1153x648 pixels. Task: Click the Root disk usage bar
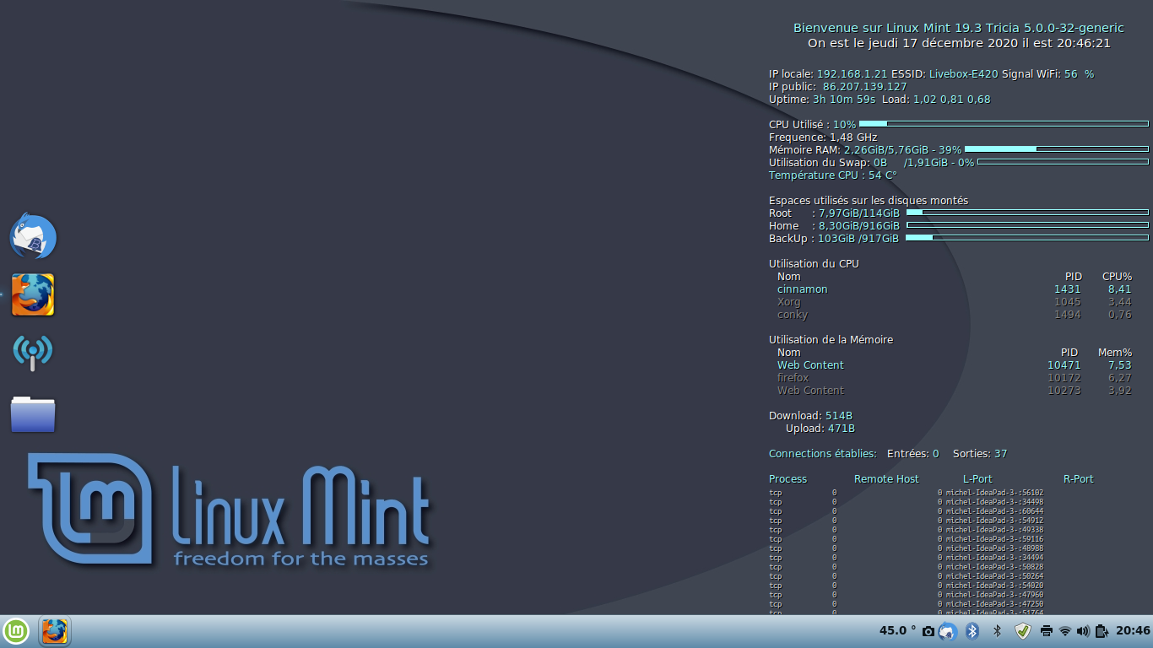pos(1027,213)
